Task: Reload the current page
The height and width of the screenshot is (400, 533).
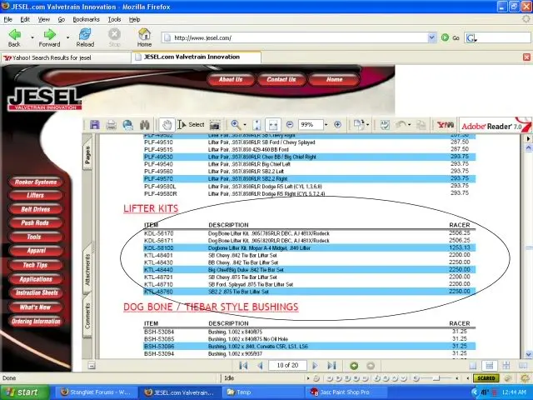Action: (x=85, y=37)
